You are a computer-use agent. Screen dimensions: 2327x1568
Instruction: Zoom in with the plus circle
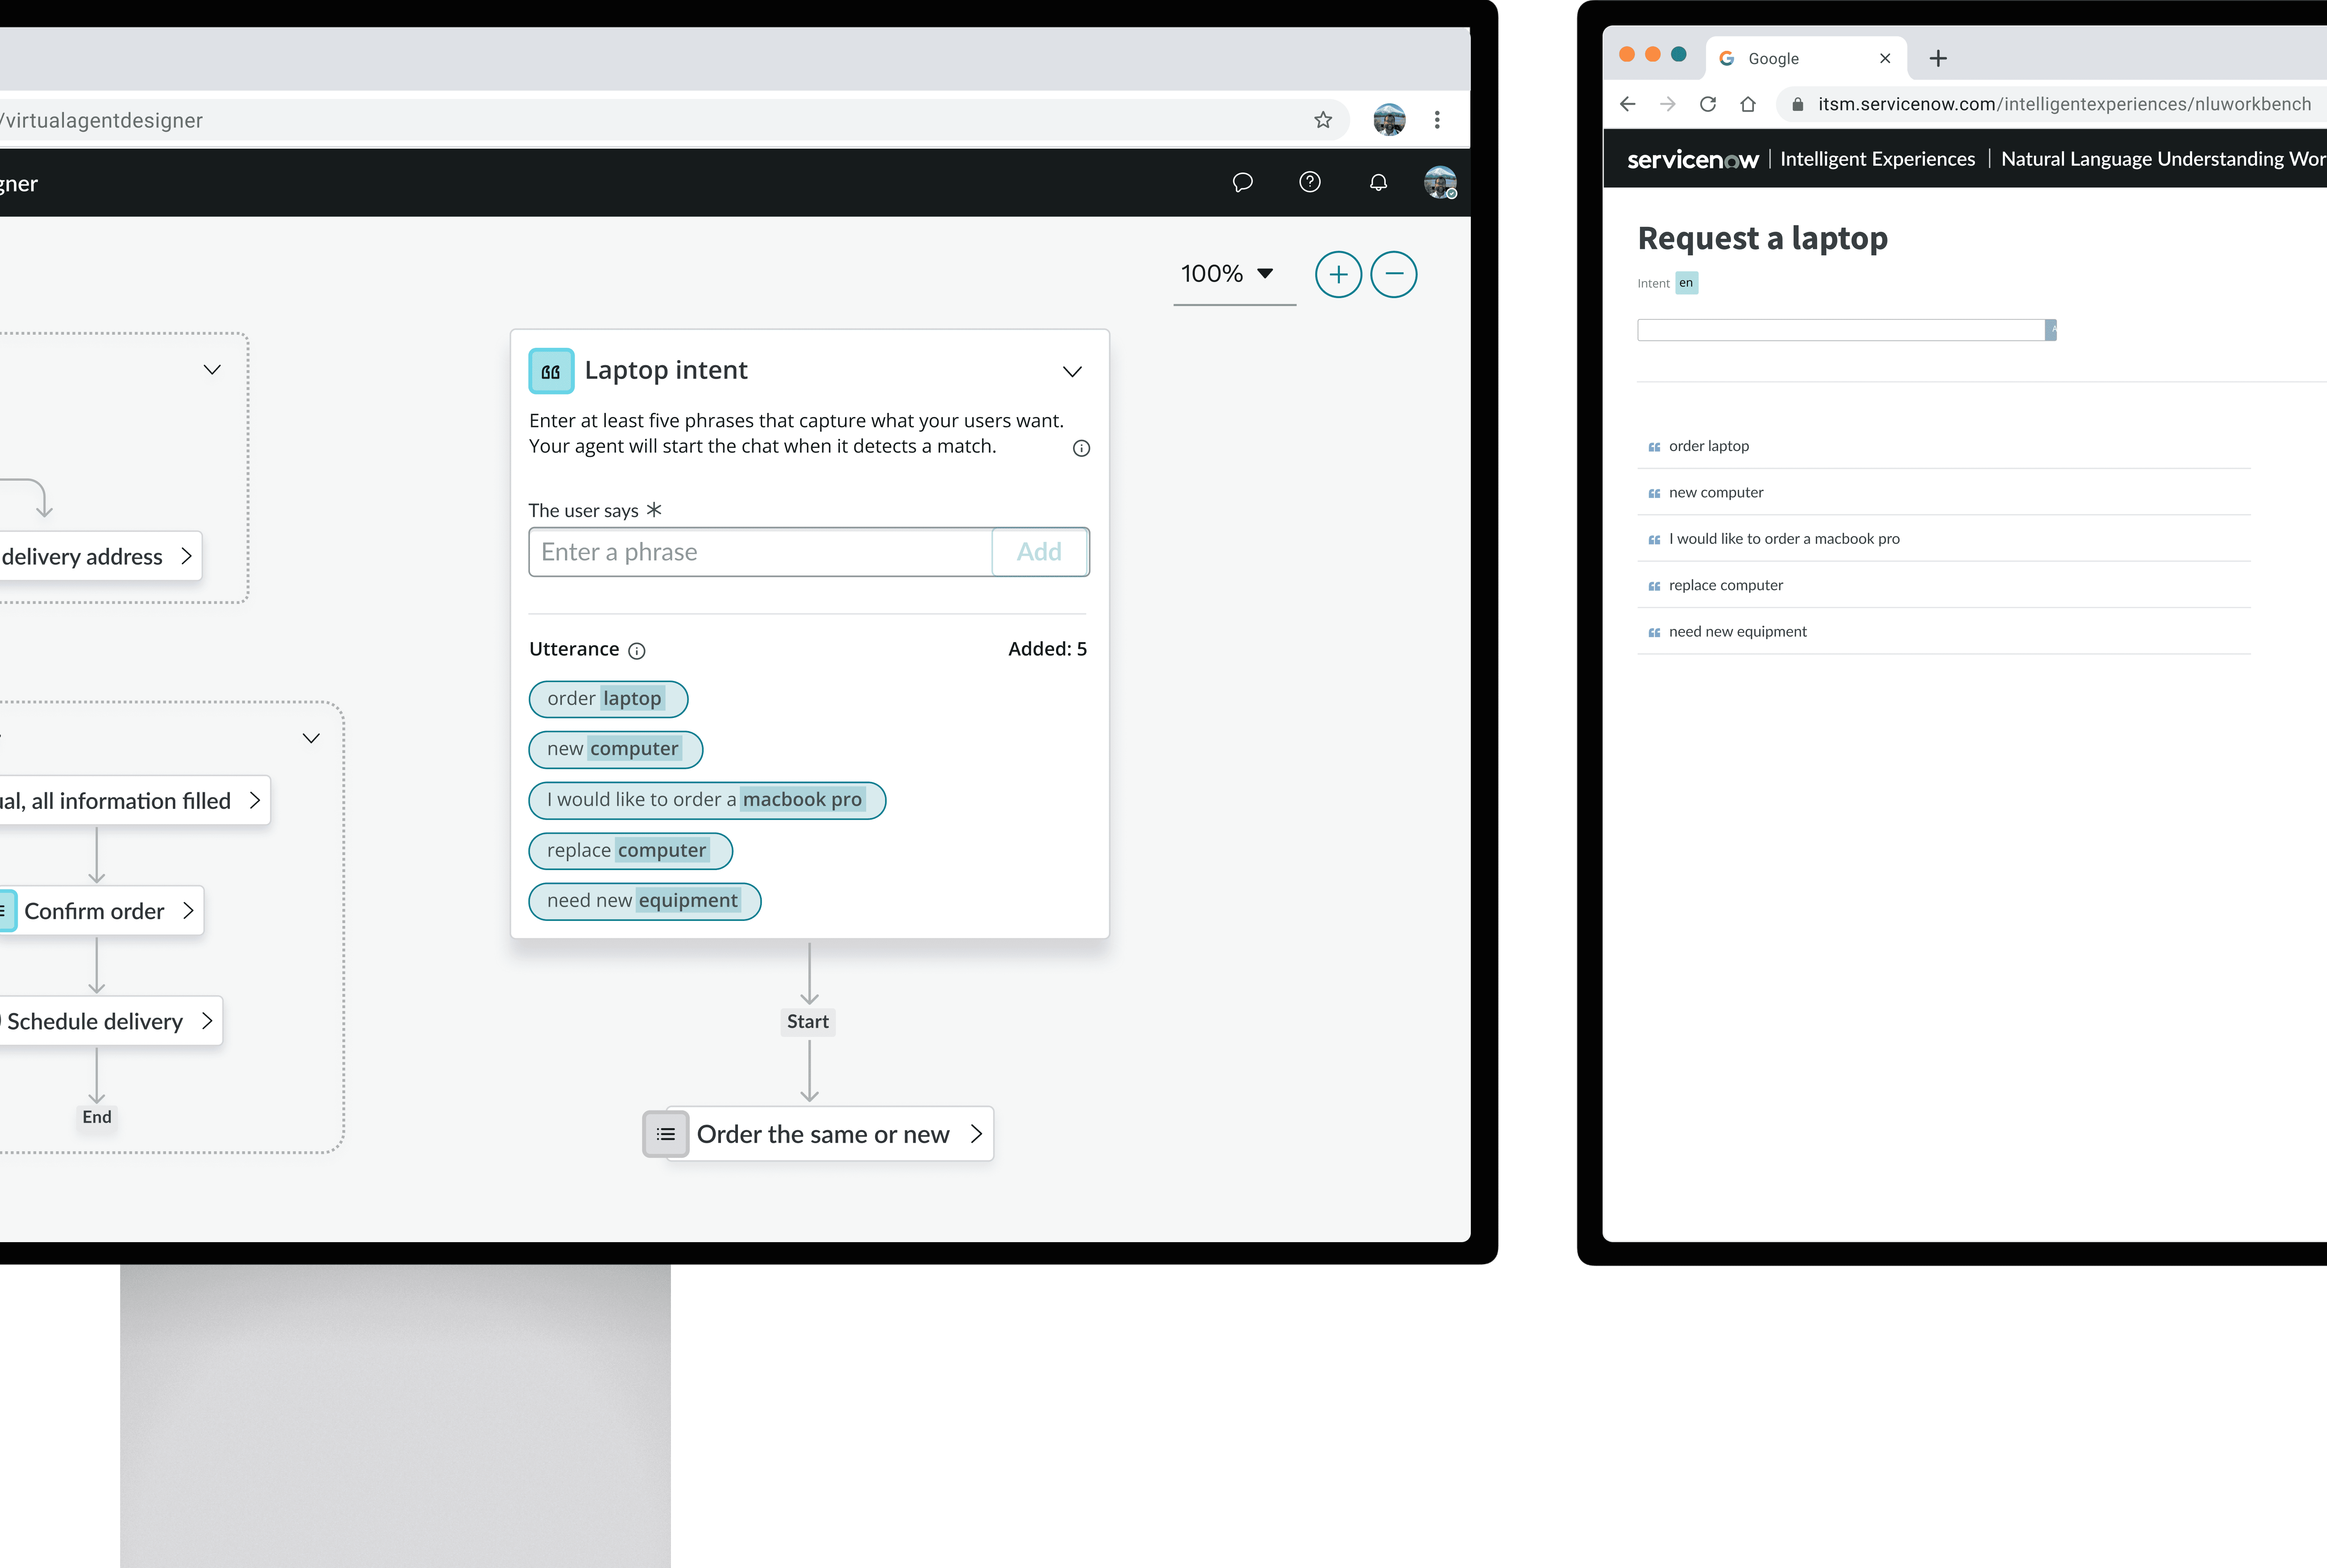(x=1338, y=274)
